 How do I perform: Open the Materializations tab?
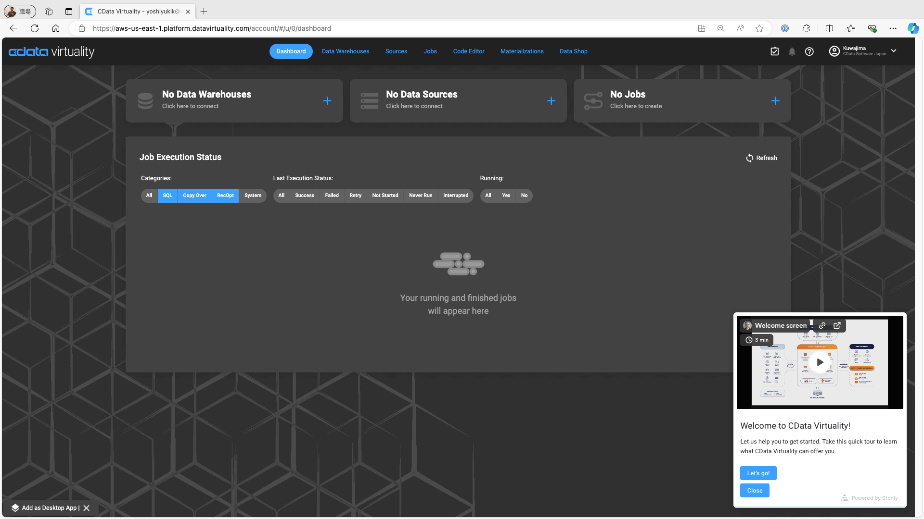[x=522, y=51]
